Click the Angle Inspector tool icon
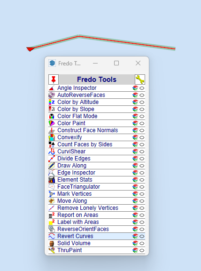The width and height of the screenshot is (201, 271). click(52, 88)
